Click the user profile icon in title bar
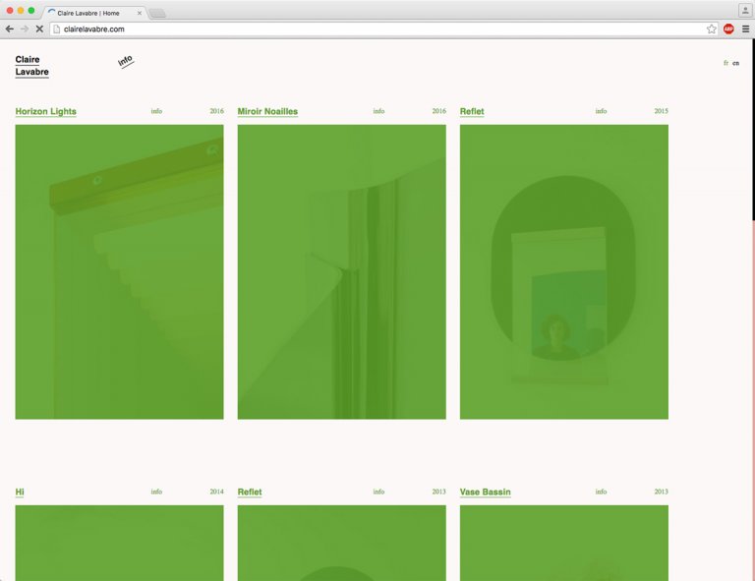 tap(744, 10)
